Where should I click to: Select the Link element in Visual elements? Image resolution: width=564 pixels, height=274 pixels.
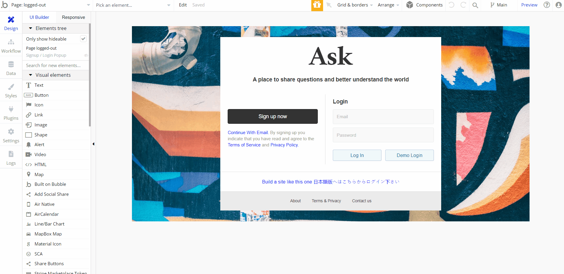[56, 115]
